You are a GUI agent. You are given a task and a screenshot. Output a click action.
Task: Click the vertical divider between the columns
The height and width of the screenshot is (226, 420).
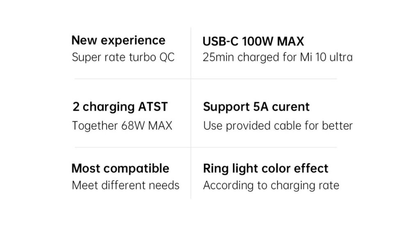coord(191,90)
